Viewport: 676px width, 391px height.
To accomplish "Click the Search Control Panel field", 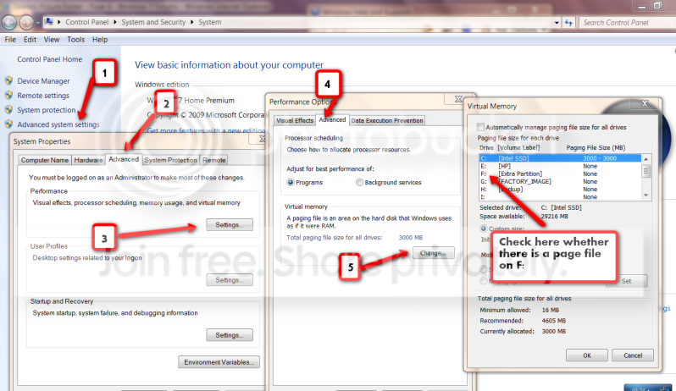I will (627, 22).
